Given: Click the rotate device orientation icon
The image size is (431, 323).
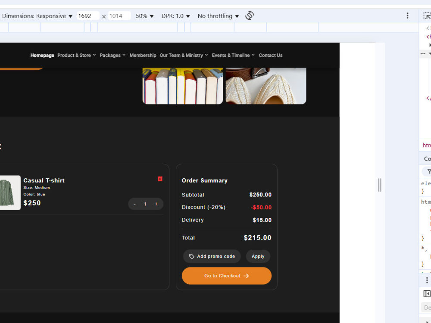Looking at the screenshot, I should pos(250,16).
